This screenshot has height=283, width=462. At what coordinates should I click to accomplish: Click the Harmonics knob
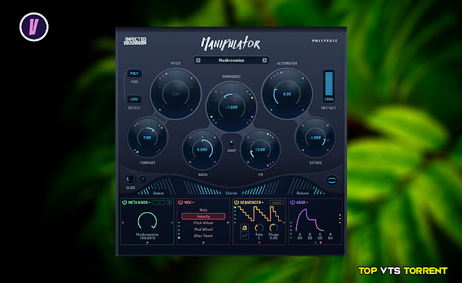[x=231, y=108]
